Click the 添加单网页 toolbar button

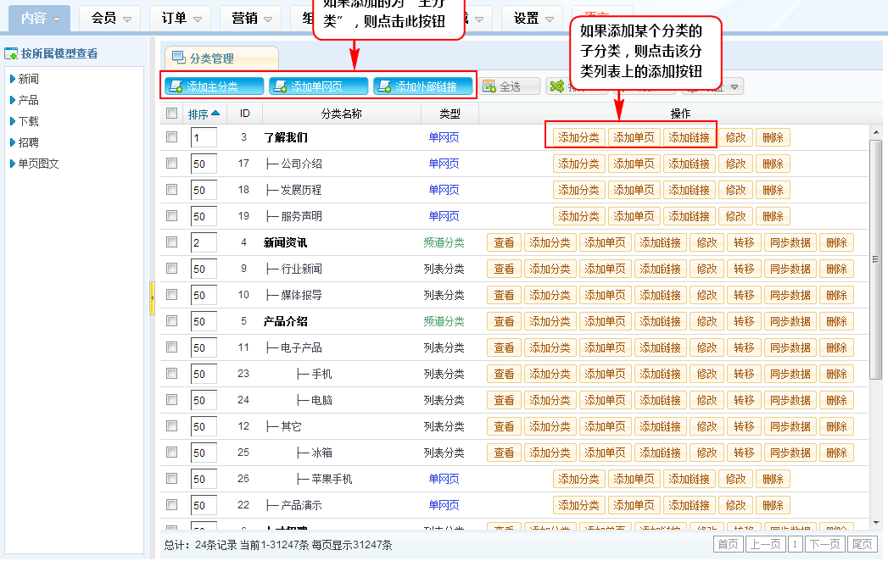click(x=318, y=86)
